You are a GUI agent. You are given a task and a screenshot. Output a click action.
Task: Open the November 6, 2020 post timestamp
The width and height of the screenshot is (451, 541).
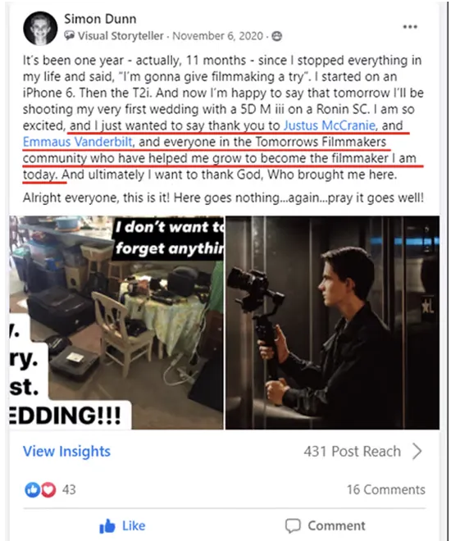point(217,36)
